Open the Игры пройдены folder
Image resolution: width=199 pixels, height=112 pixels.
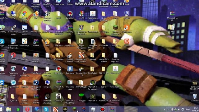click(81, 44)
